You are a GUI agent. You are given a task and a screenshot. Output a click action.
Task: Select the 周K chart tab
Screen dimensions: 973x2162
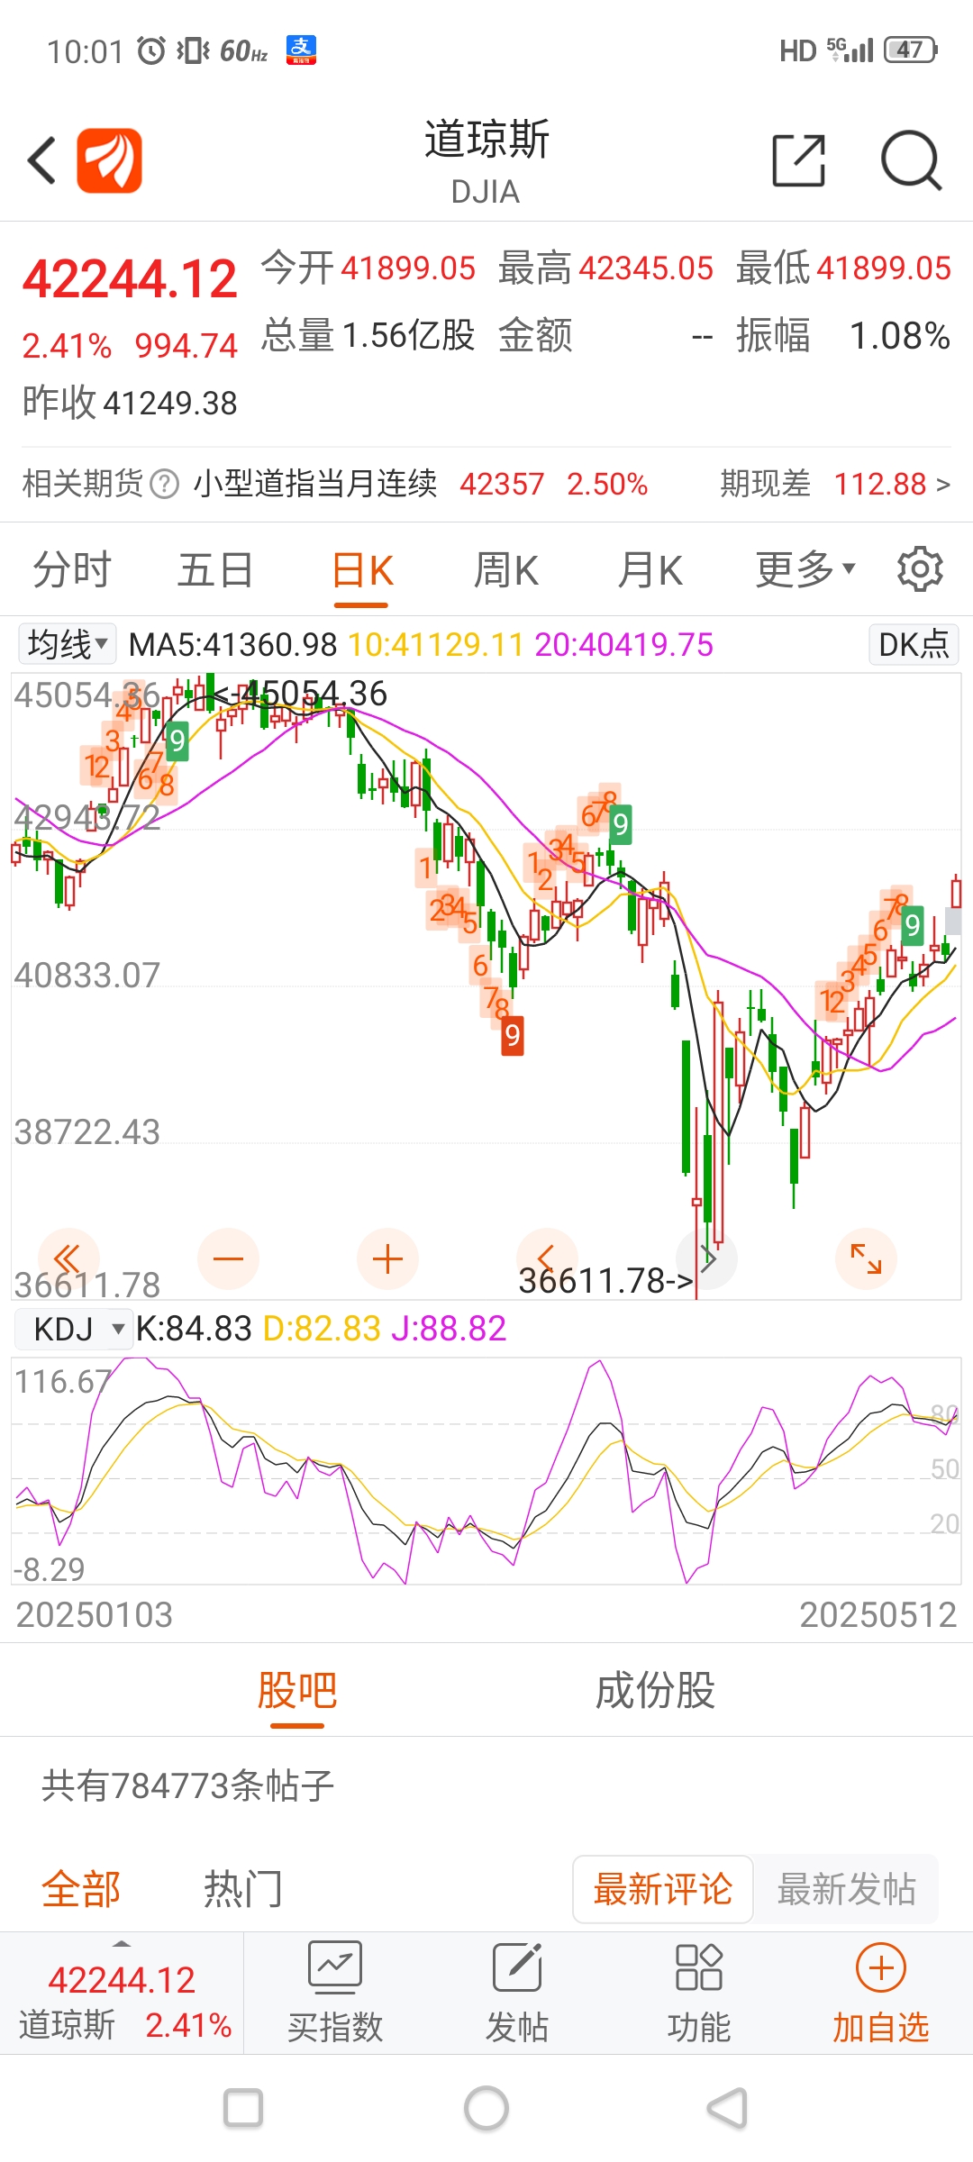505,570
